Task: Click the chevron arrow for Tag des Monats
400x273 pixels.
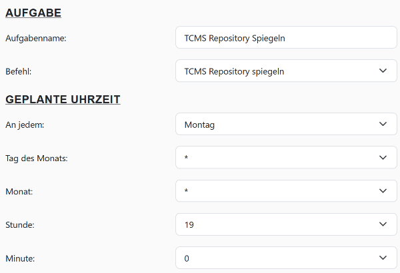Action: coord(383,158)
